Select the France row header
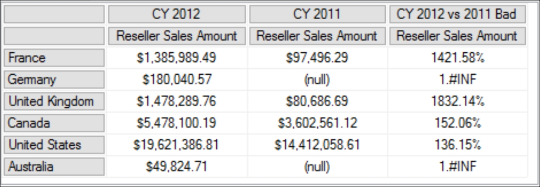The image size is (540, 187). coord(54,57)
